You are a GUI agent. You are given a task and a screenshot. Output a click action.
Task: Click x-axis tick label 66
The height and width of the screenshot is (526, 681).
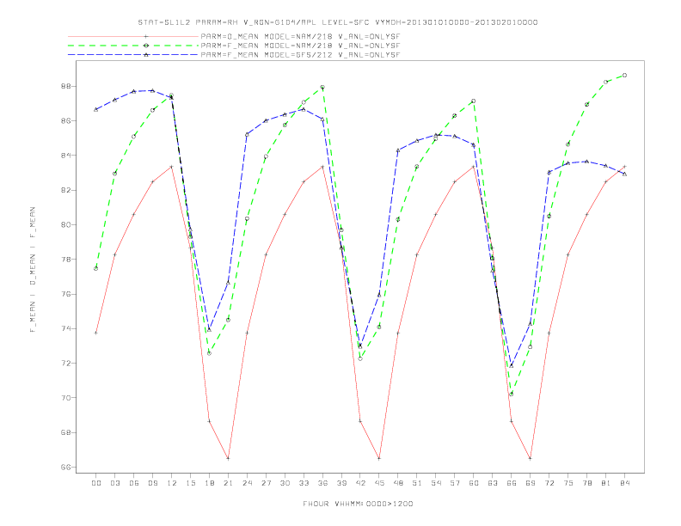tap(512, 483)
